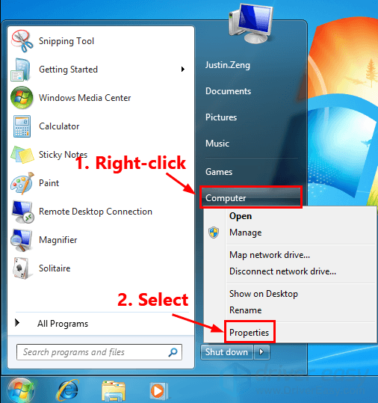This screenshot has height=403, width=378.
Task: Open the Paint palette icon
Action: pos(22,183)
